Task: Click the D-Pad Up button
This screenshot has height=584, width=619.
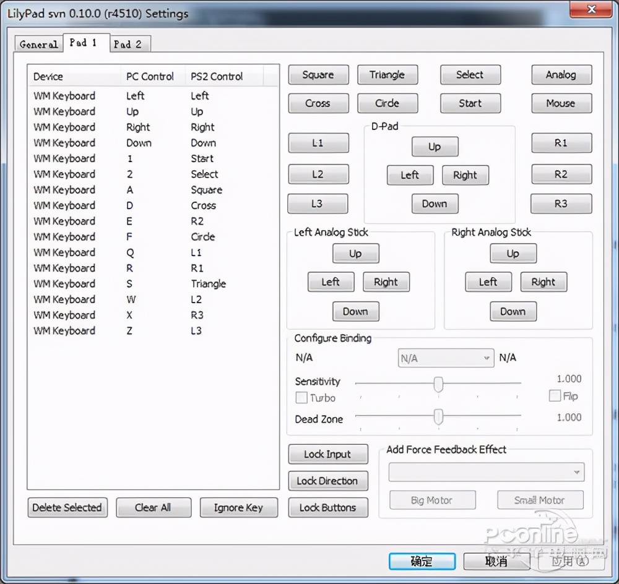Action: 435,147
